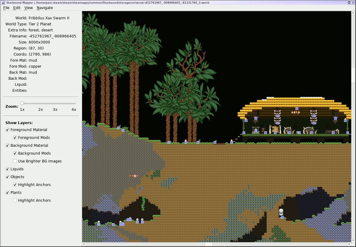This screenshot has width=356, height=247.
Task: Turn off Highlight Anchors under Objects
Action: pyautogui.click(x=15, y=185)
